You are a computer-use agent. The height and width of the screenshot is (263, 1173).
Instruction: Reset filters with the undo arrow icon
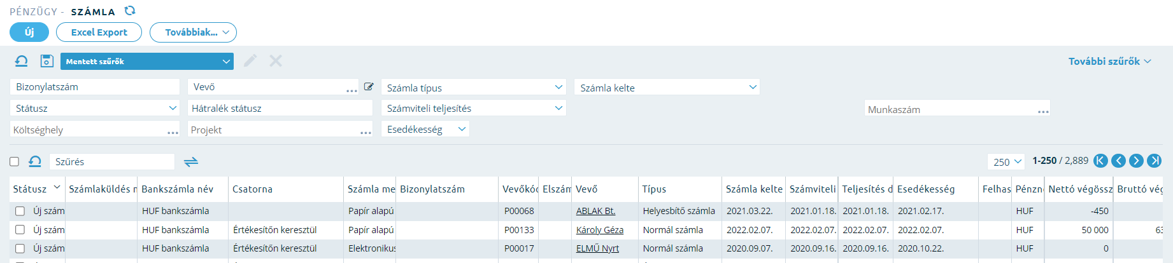21,61
